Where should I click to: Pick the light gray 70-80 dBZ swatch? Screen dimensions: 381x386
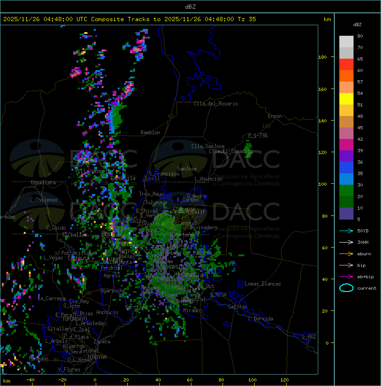coord(346,41)
